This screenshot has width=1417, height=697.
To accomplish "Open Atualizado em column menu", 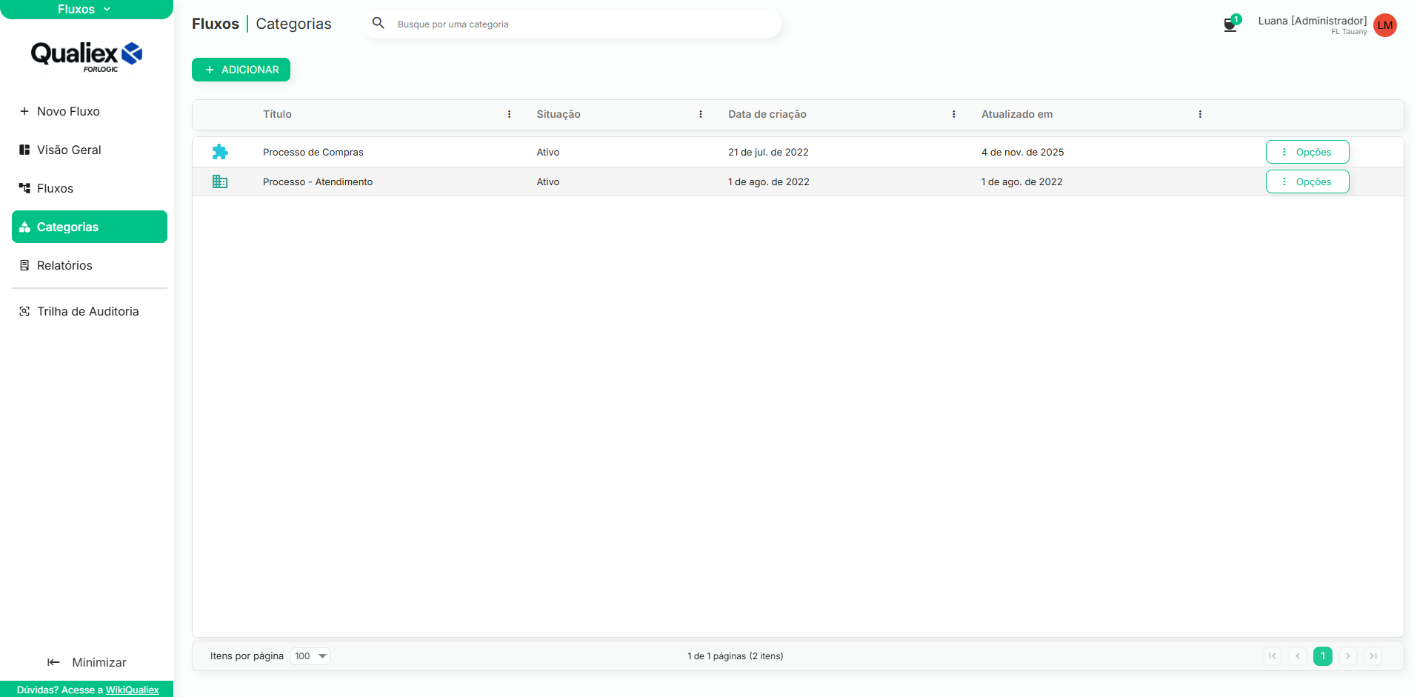I will coord(1199,114).
